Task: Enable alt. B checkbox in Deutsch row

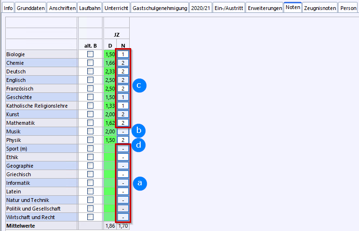Action: point(91,71)
